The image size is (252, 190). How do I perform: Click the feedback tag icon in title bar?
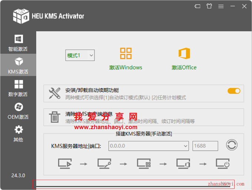click(x=198, y=6)
